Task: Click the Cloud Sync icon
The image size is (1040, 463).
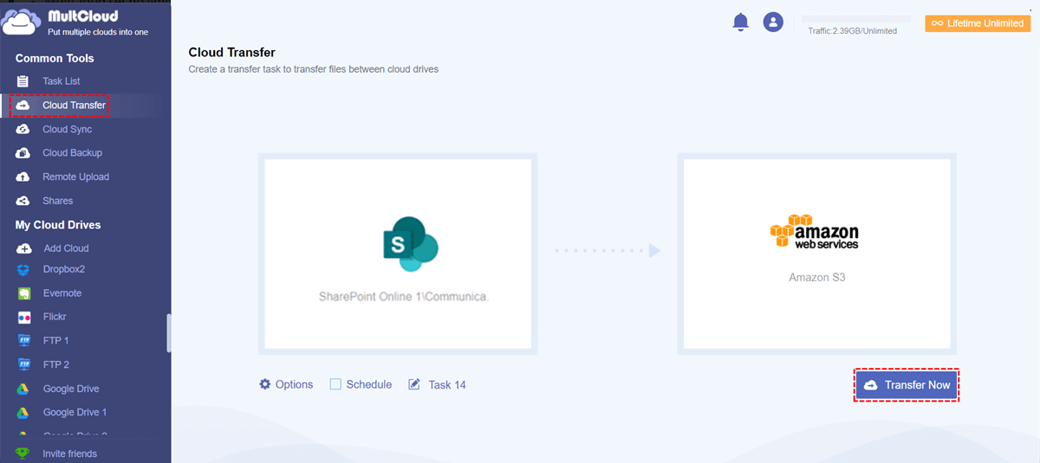Action: click(x=23, y=129)
